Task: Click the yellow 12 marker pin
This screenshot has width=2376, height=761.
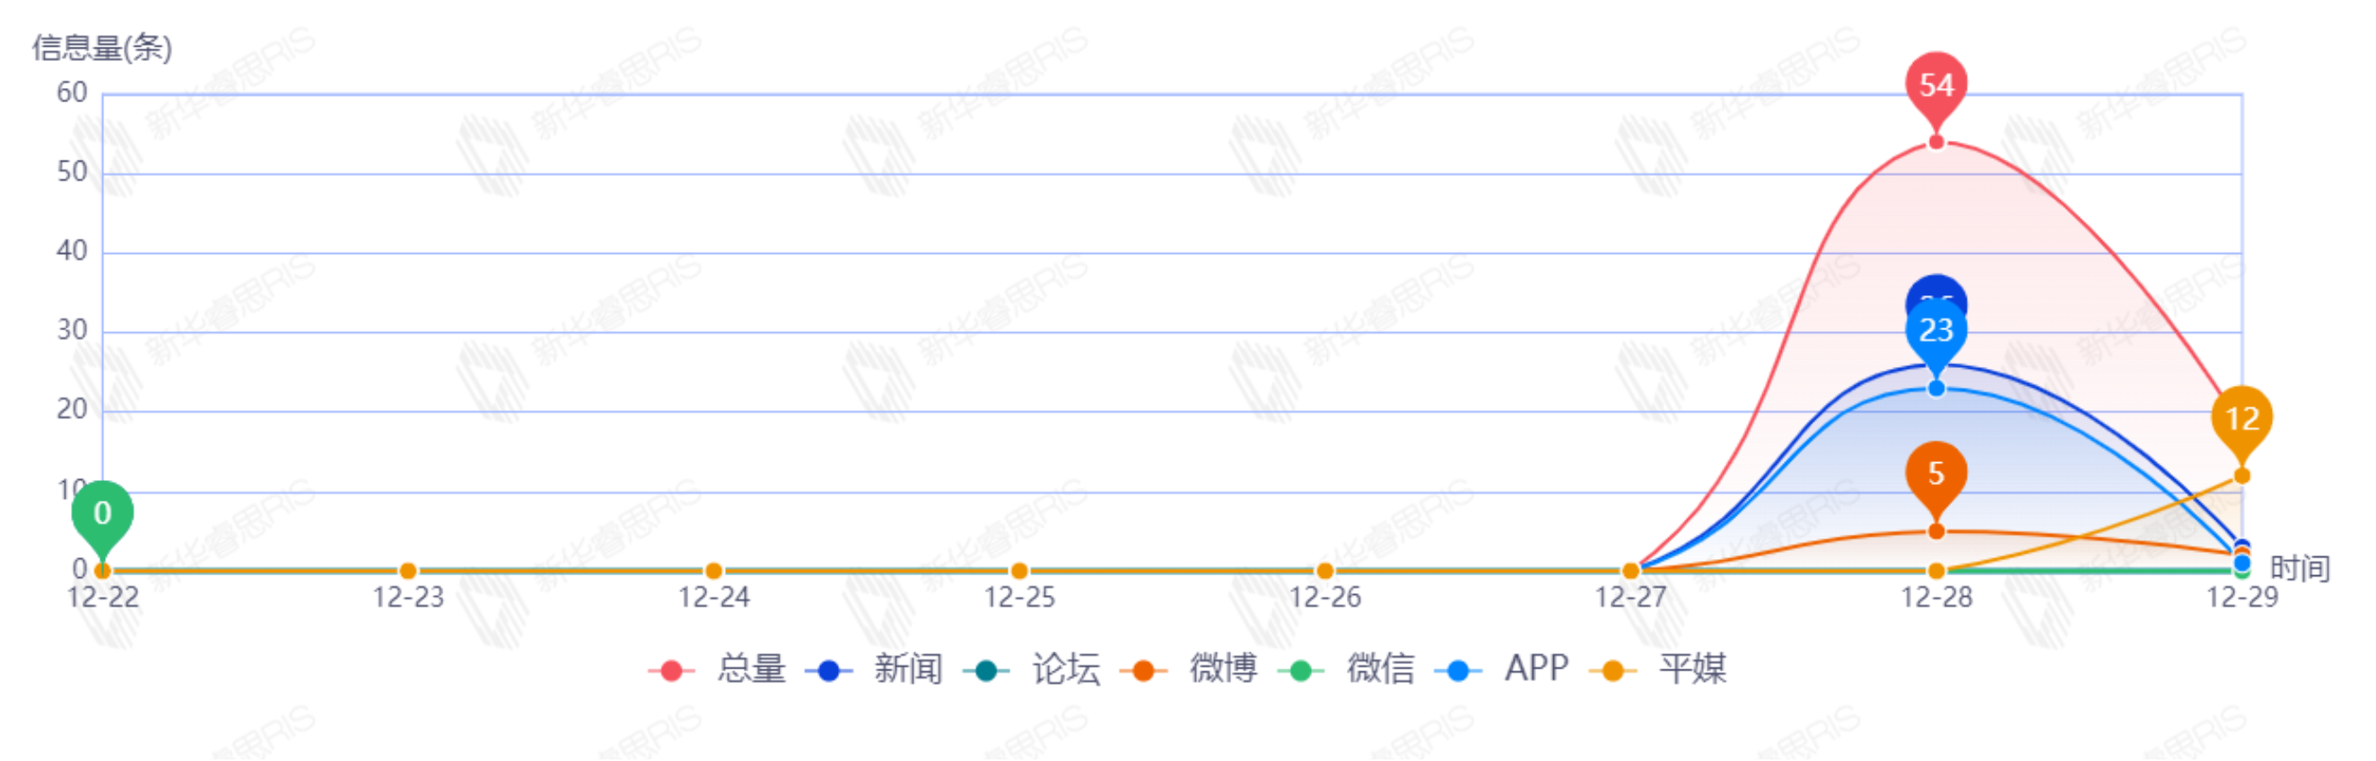Action: (x=2241, y=419)
